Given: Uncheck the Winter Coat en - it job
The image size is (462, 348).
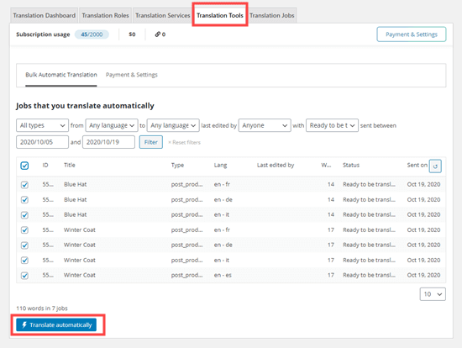Looking at the screenshot, I should (x=24, y=261).
